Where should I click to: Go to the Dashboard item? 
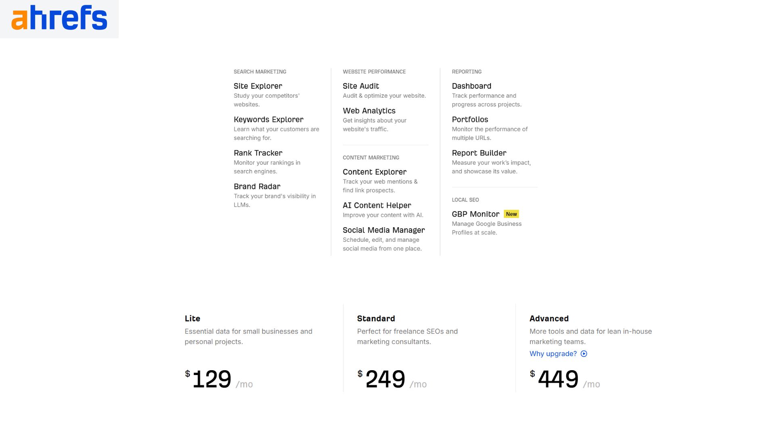(471, 86)
